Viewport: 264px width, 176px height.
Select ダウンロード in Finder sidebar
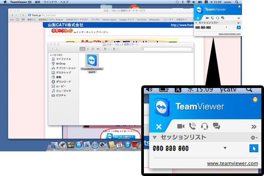[x=61, y=82]
